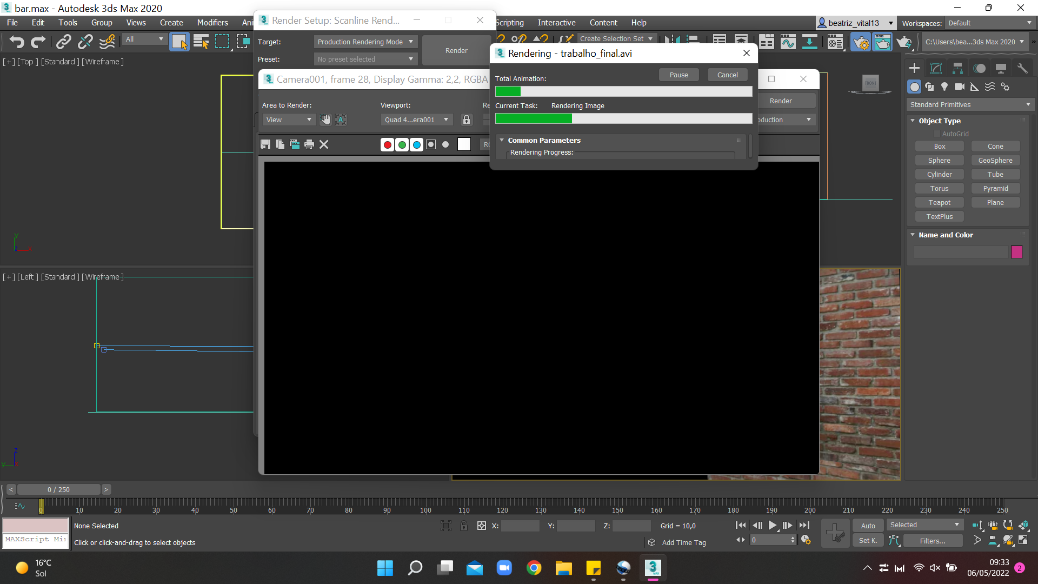Toggle lock to viewport padlock
Viewport: 1038px width, 584px height.
(467, 120)
